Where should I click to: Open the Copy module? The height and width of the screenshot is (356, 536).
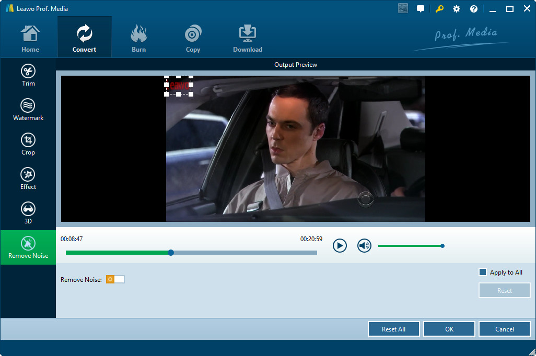click(x=193, y=38)
